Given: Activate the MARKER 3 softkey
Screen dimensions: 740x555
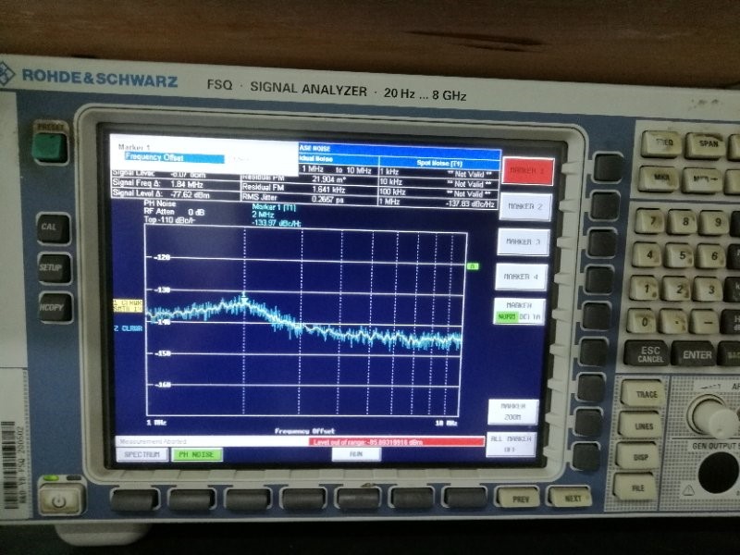Looking at the screenshot, I should 523,241.
